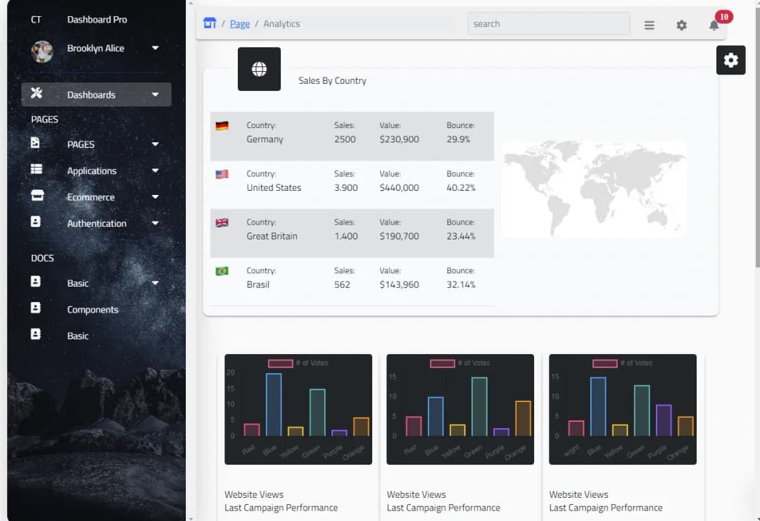Click the Germany flag icon
Image resolution: width=760 pixels, height=521 pixels.
pyautogui.click(x=222, y=125)
